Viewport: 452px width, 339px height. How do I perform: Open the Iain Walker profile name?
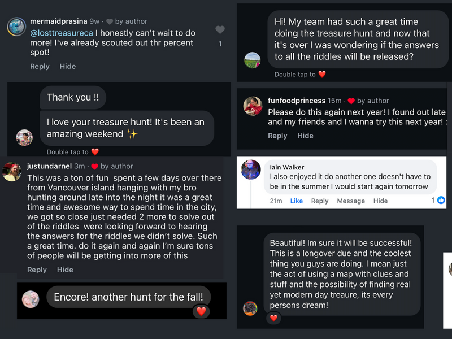tap(287, 167)
